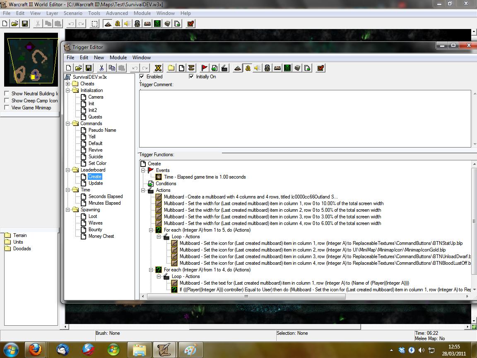This screenshot has width=477, height=358.
Task: Toggle Selection Mode icon in World Editor toolbar
Action: click(94, 24)
